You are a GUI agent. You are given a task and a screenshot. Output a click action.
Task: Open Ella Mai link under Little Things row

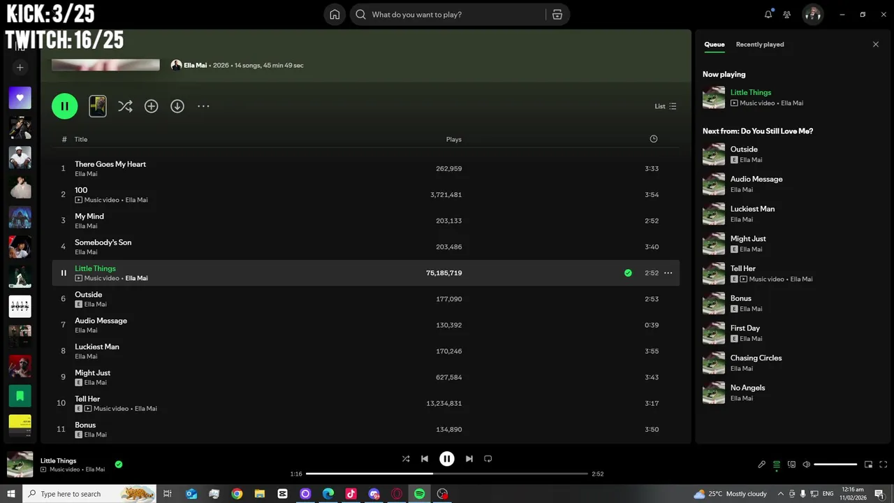click(x=136, y=278)
